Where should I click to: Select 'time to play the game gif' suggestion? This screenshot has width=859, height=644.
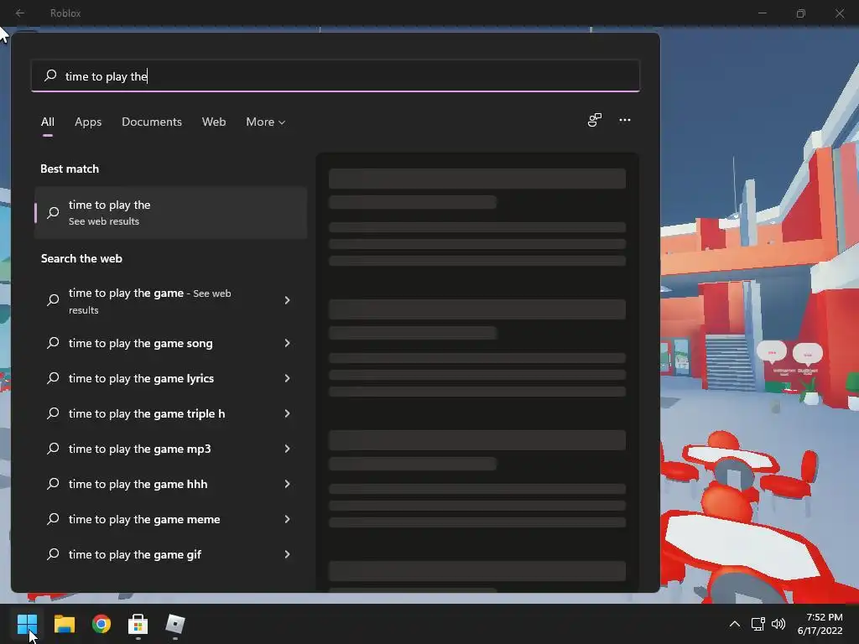[x=171, y=555]
